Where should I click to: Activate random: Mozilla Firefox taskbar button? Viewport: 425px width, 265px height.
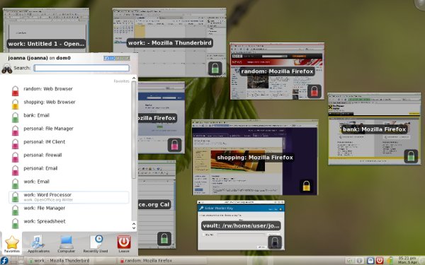point(147,261)
